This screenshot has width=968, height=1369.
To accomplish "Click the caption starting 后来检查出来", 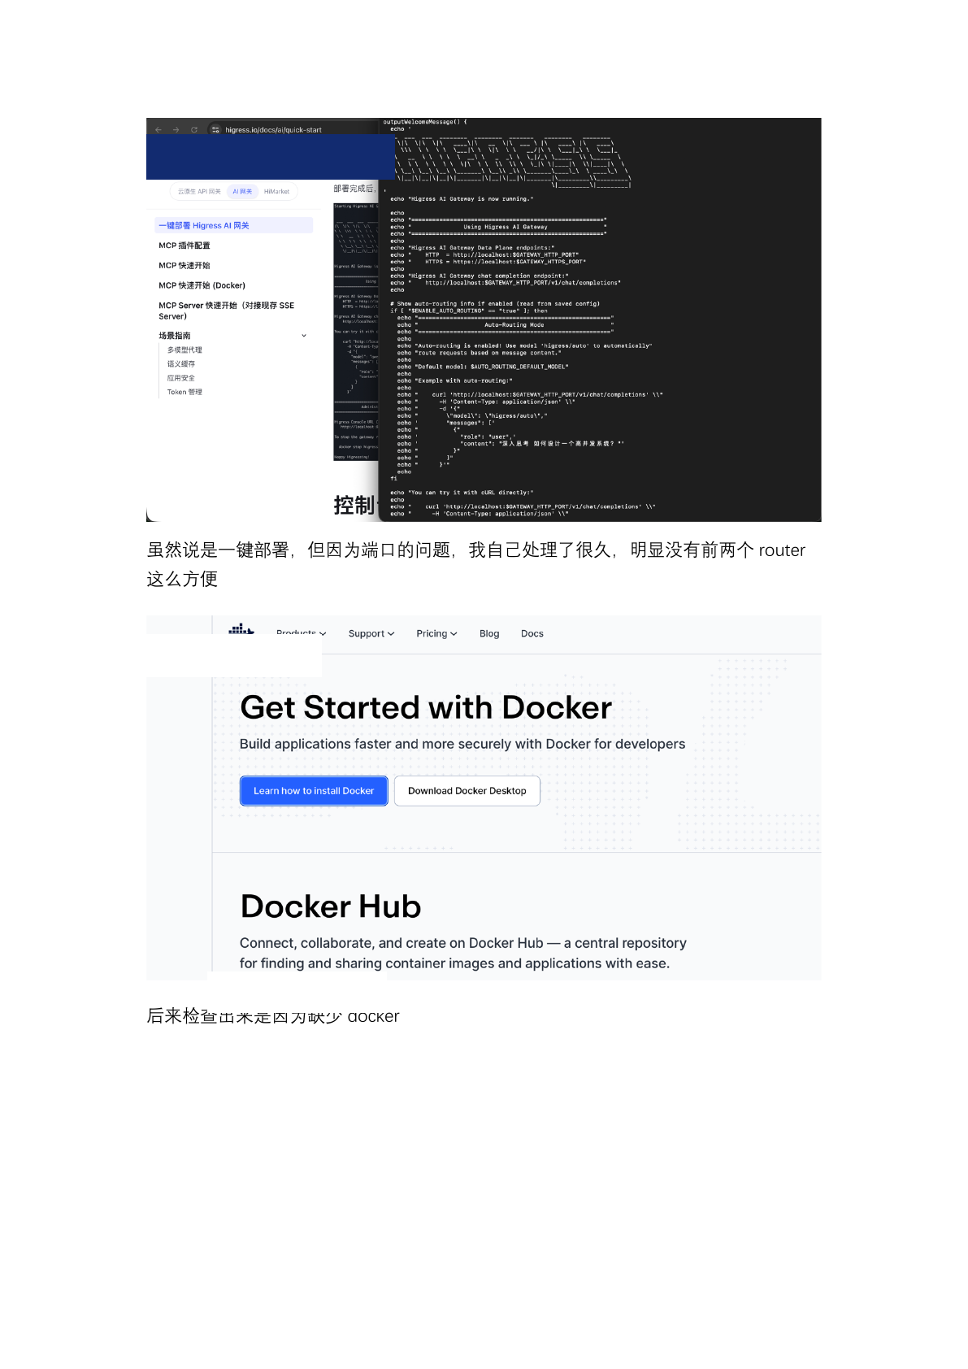I will 273,1016.
